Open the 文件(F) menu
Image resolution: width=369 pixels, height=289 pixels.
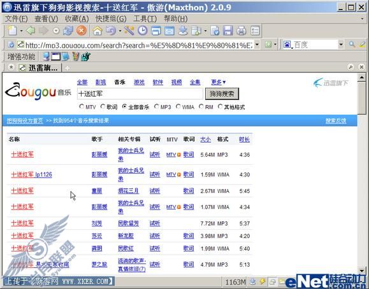tap(16, 18)
